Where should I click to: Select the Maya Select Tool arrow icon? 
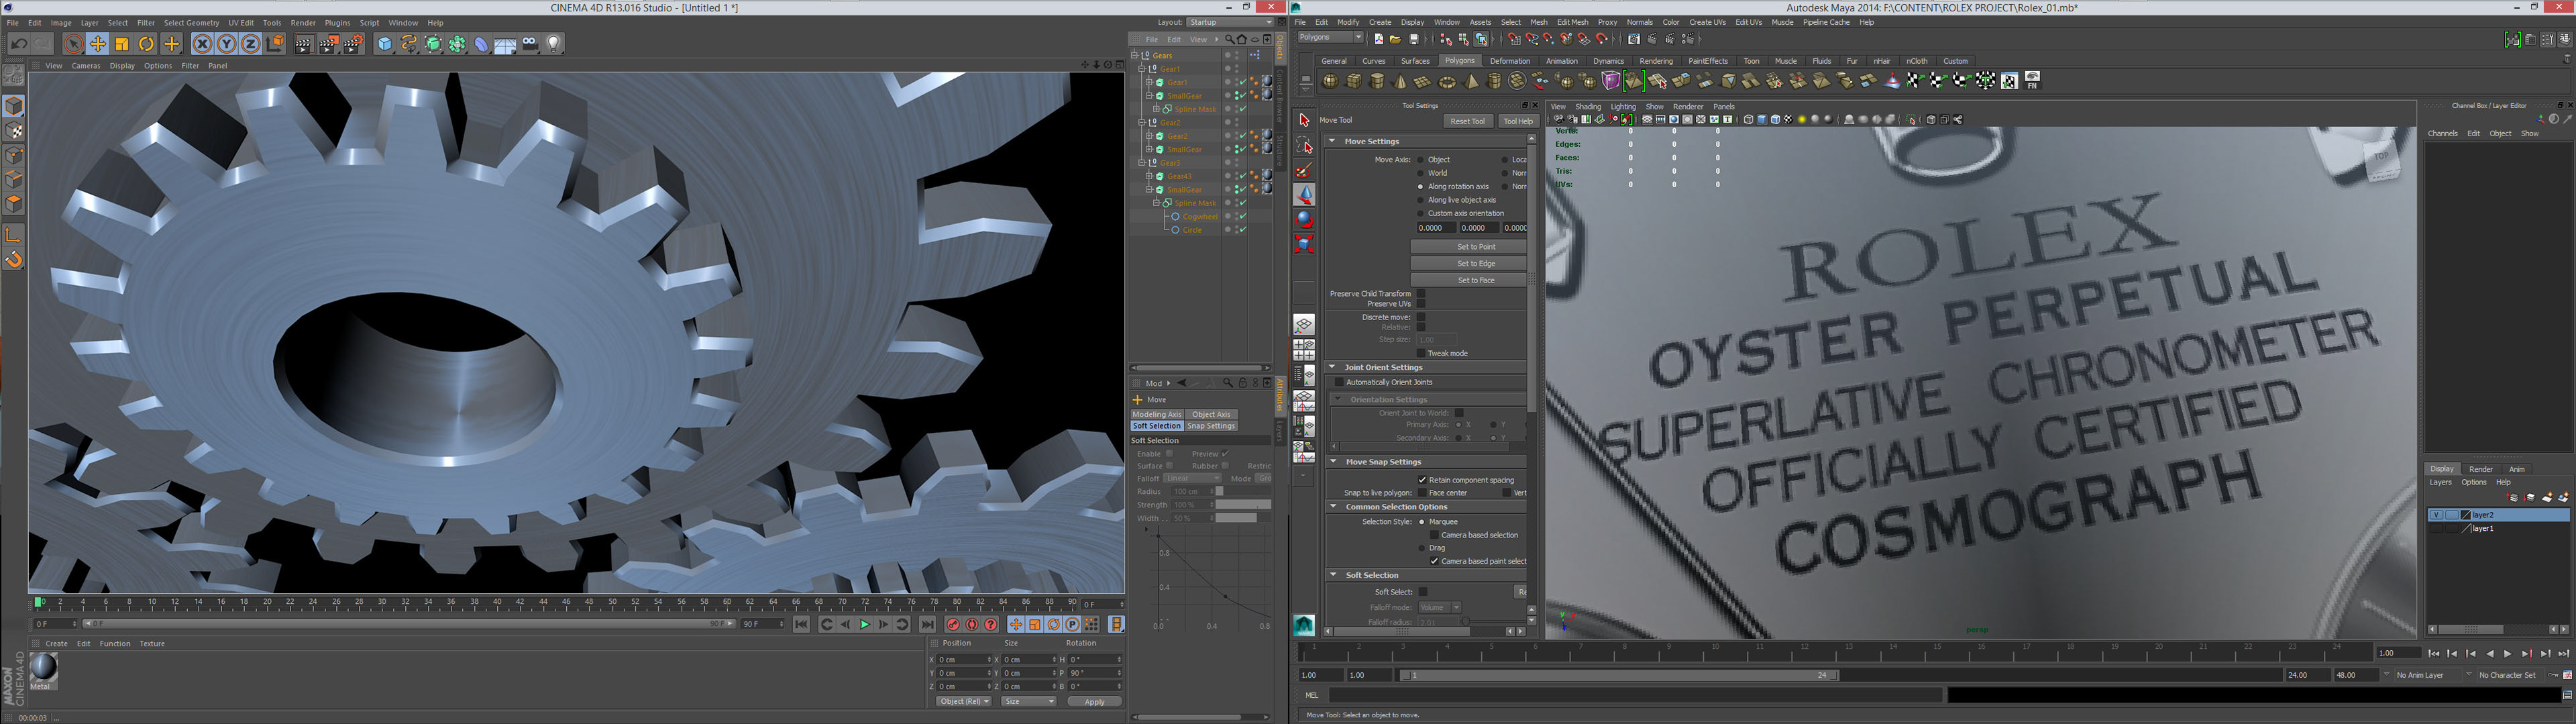click(x=1304, y=120)
